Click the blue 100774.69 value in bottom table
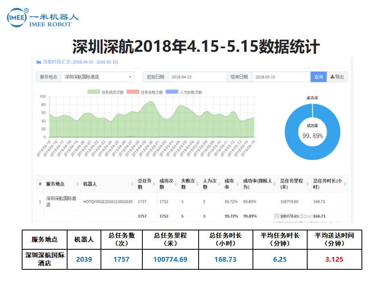The height and width of the screenshot is (281, 386). pyautogui.click(x=170, y=259)
